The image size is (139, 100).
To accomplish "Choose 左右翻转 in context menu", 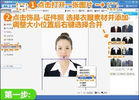I will pos(83,83).
